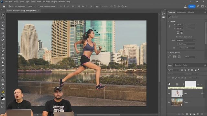Open the search magnifier in options bar

click(198, 6)
